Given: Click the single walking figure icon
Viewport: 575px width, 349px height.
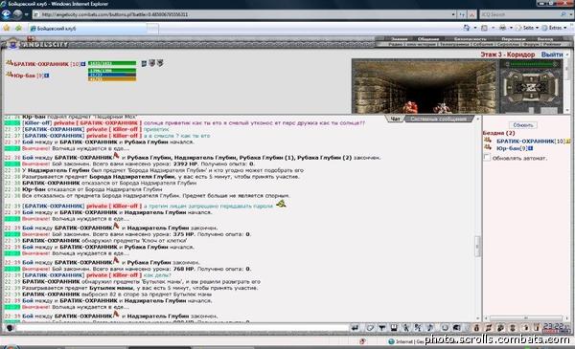Looking at the screenshot, I should point(405,328).
